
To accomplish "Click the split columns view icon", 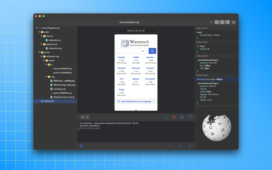I will point(182,117).
